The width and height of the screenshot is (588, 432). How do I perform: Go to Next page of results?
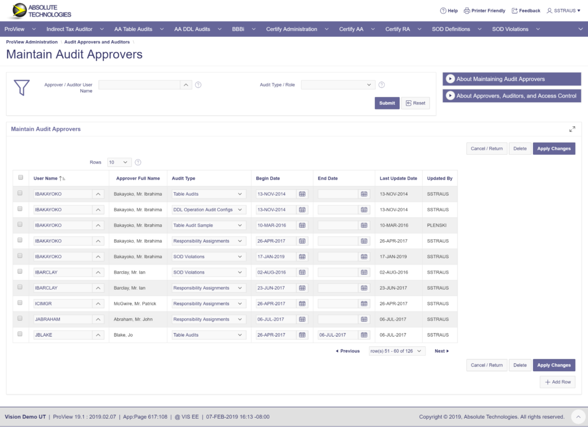point(442,351)
